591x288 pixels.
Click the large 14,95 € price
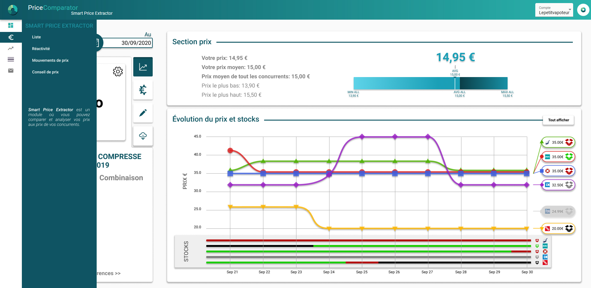456,57
